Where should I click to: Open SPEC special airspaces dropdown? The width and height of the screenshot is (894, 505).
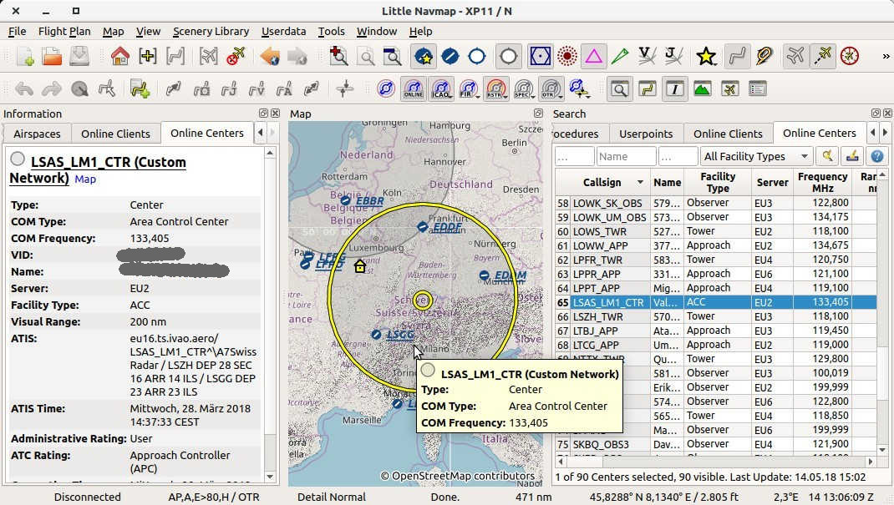tap(523, 88)
